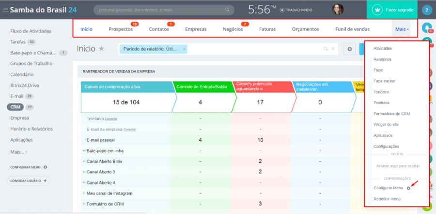Open the user profile avatar photo
This screenshot has height=214, width=436.
338,10
